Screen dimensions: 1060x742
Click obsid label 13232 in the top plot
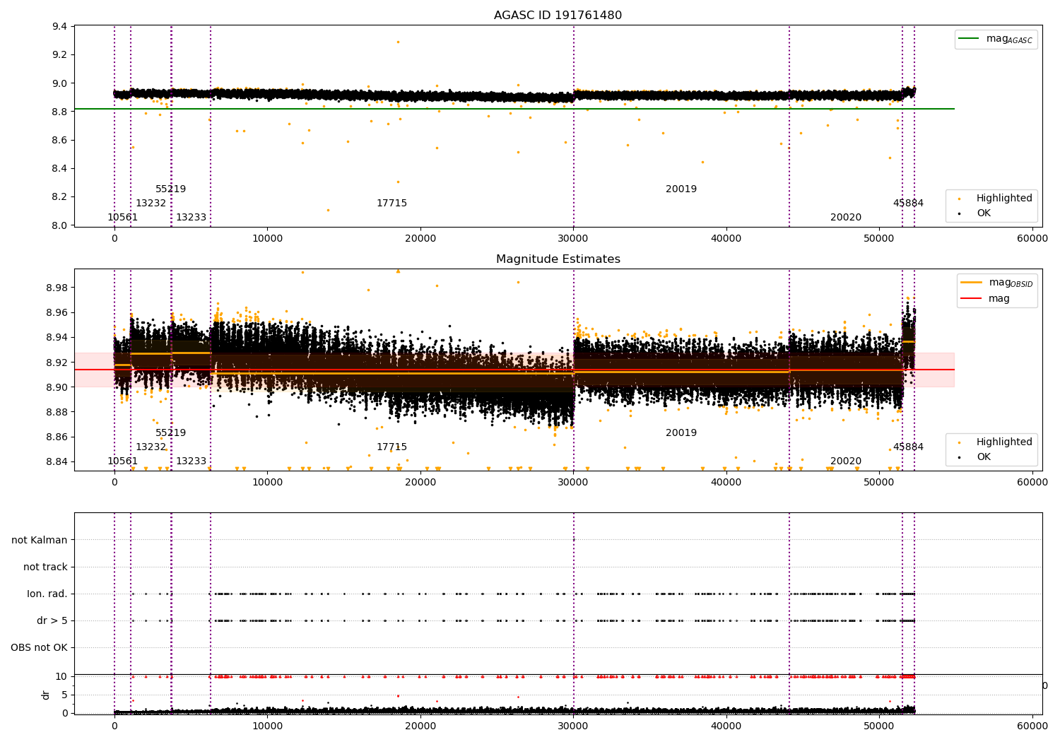151,203
